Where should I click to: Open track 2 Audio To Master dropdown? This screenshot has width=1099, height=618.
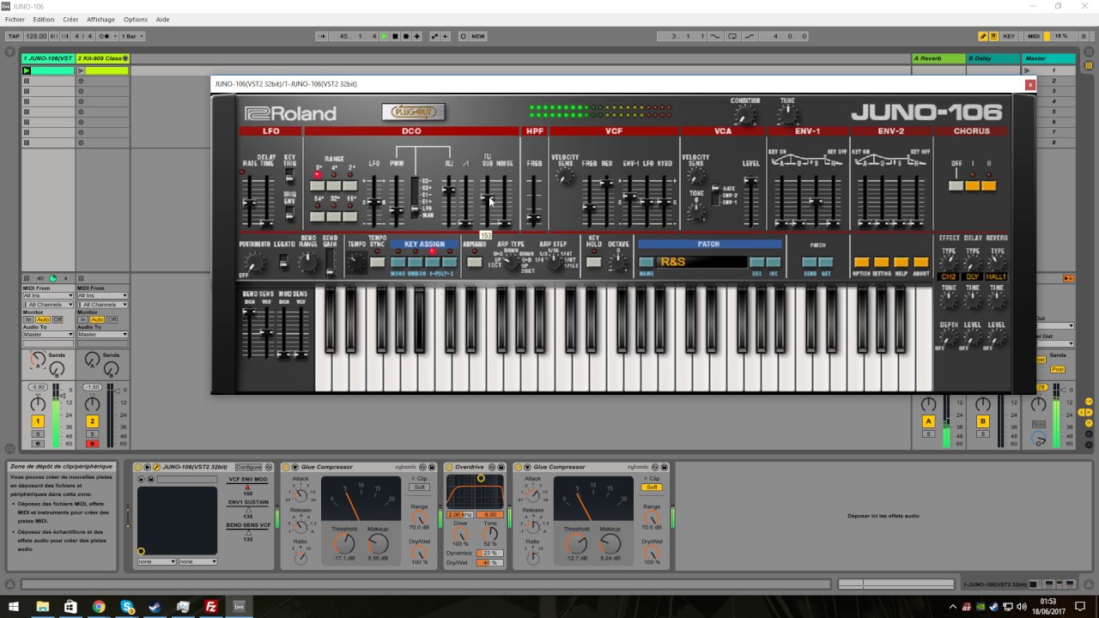pos(102,334)
